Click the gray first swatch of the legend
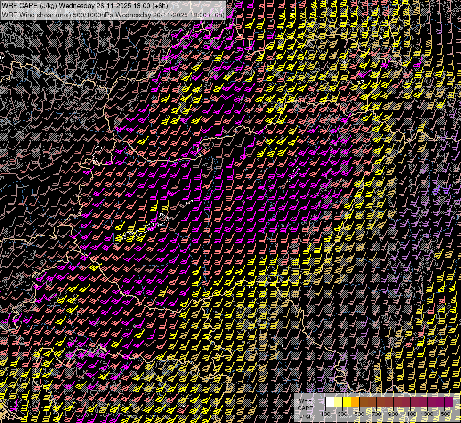 click(321, 402)
